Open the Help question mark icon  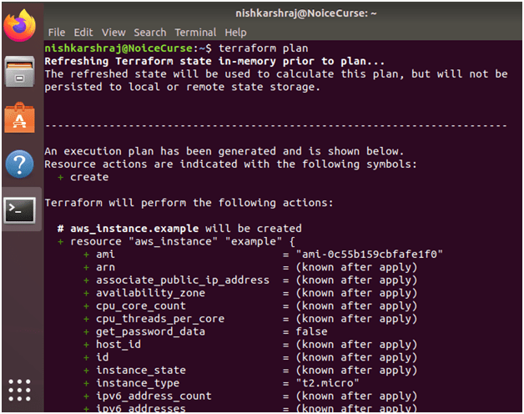click(x=20, y=164)
